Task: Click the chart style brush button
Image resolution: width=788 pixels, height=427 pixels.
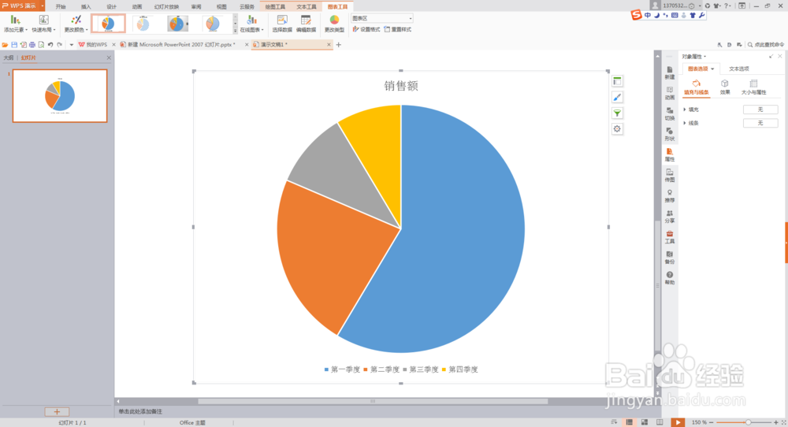Action: (617, 97)
